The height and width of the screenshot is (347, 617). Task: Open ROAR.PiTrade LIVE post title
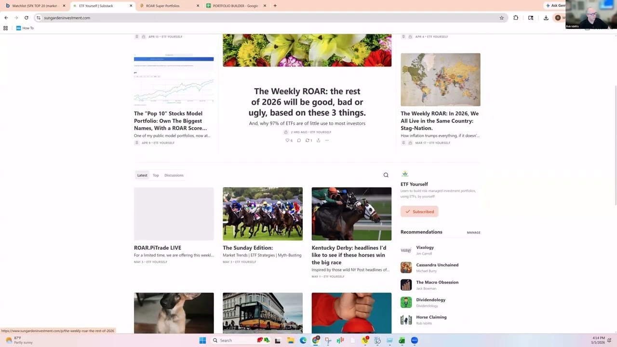pos(158,248)
